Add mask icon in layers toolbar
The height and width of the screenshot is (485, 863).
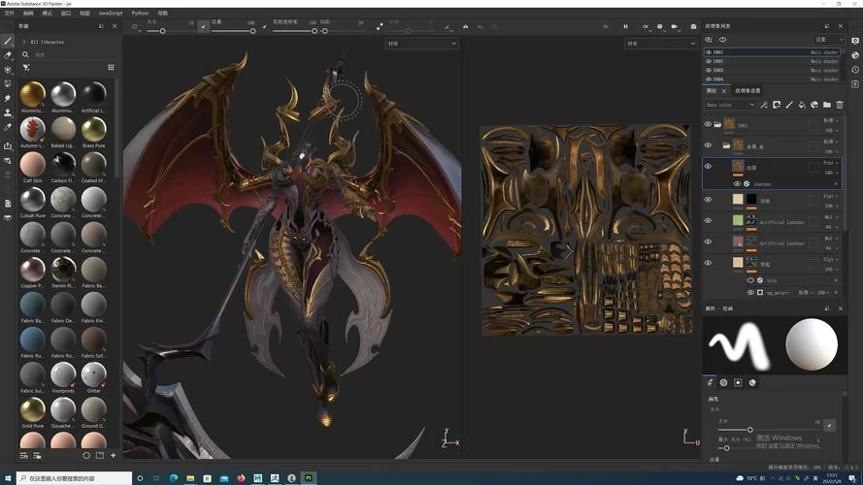tap(777, 105)
